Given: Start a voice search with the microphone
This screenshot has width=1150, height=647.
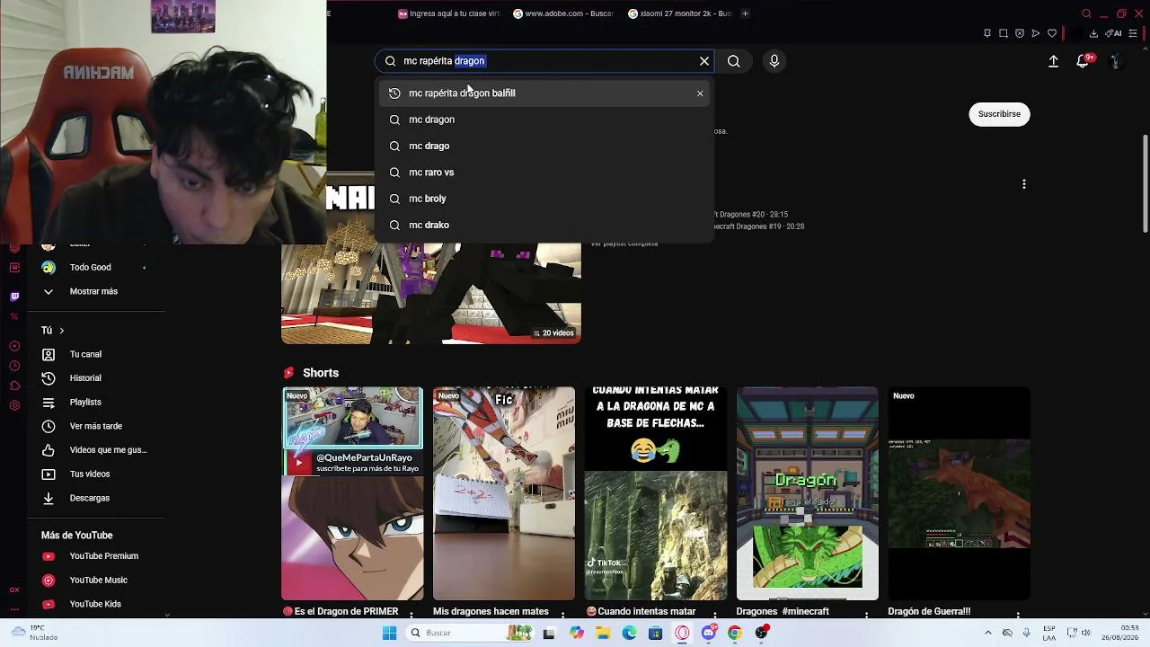Looking at the screenshot, I should (774, 61).
